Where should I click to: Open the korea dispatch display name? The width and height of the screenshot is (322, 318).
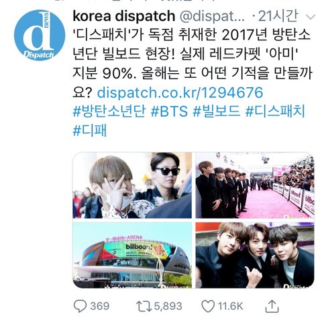(124, 16)
